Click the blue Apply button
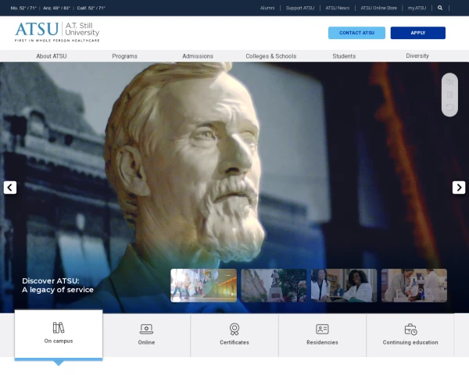The height and width of the screenshot is (375, 469). (x=417, y=33)
